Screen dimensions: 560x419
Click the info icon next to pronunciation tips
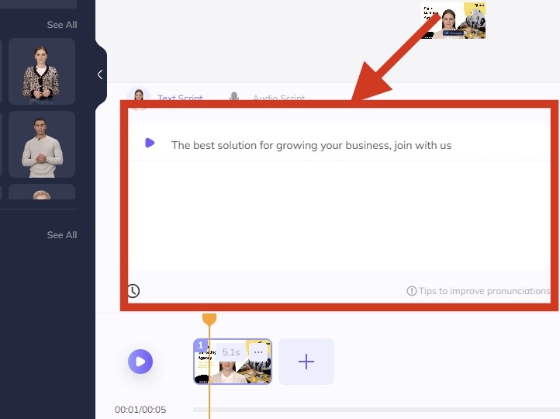tap(411, 291)
